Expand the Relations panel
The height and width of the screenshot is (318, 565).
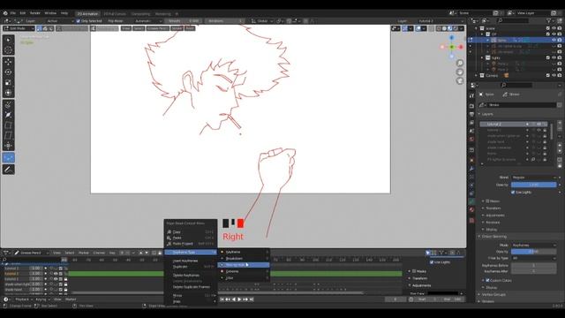tap(493, 223)
